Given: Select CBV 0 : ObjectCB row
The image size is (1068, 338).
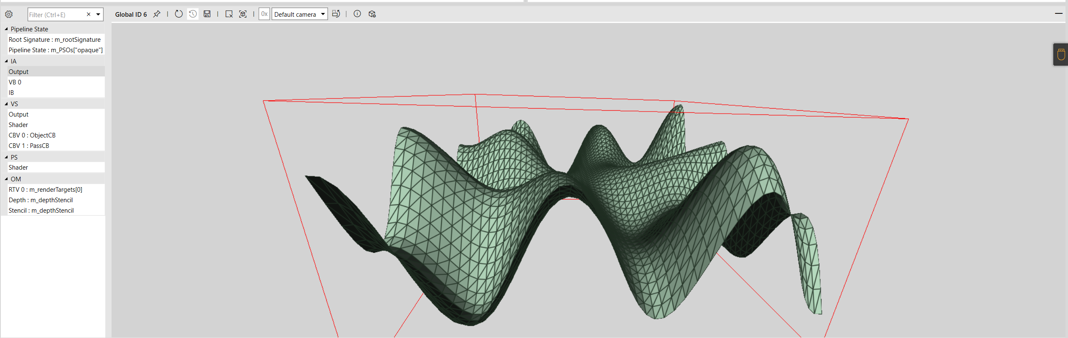Looking at the screenshot, I should point(56,135).
